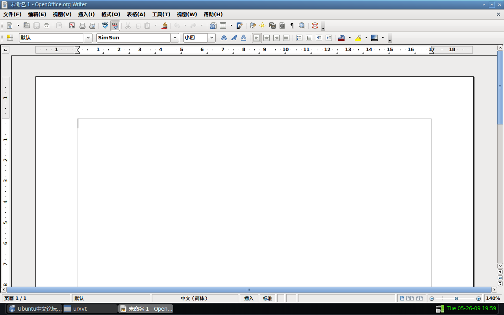This screenshot has width=504, height=315.
Task: Click 标准 selection mode in status bar
Action: 268,298
